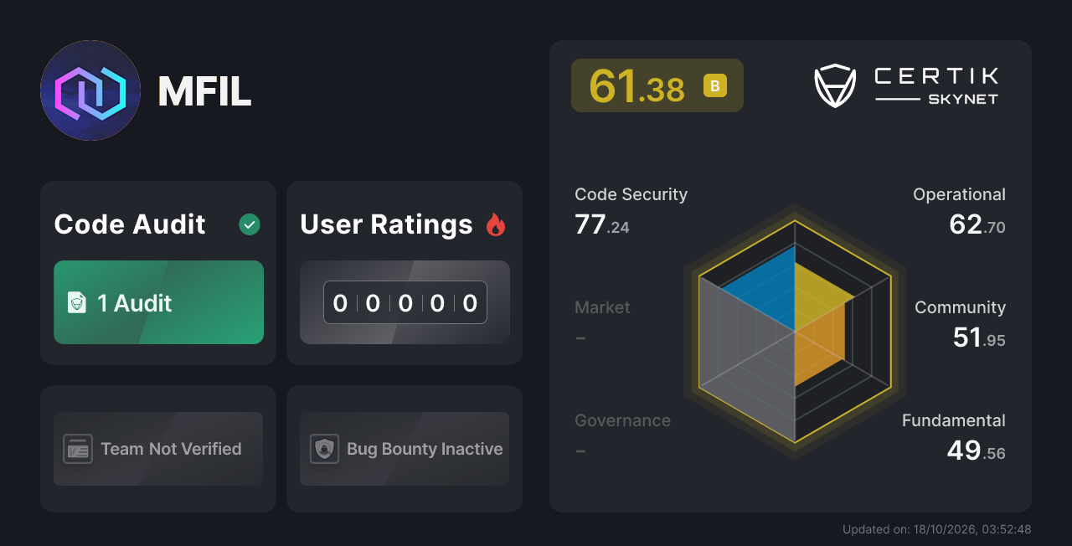
Task: Click the MFIL project logo
Action: pyautogui.click(x=90, y=90)
